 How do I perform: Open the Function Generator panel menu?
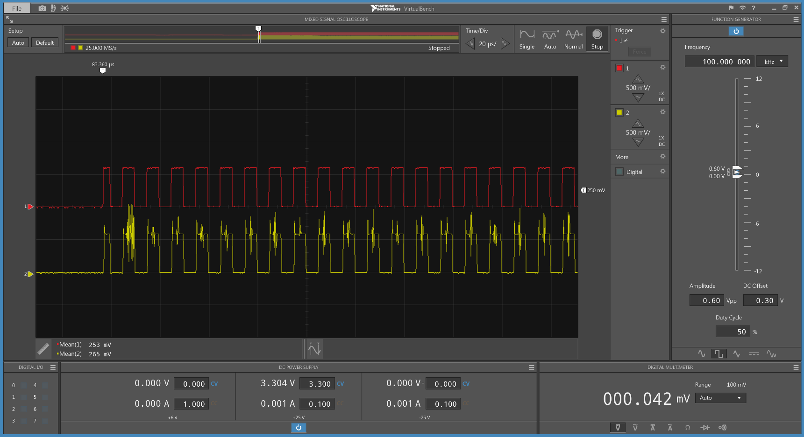click(796, 20)
